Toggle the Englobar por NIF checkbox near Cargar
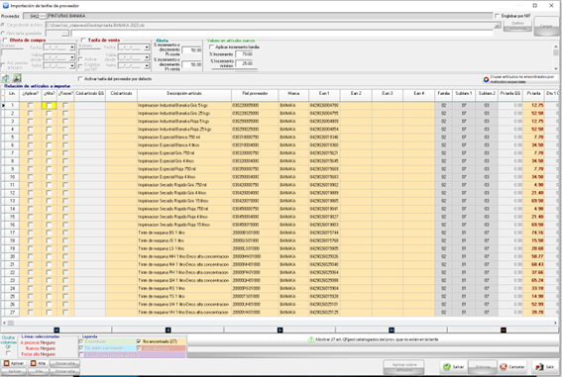 tap(498, 16)
